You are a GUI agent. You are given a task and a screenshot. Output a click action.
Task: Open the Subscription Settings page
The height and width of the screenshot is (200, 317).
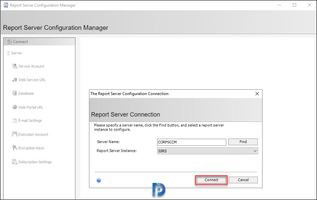(35, 162)
